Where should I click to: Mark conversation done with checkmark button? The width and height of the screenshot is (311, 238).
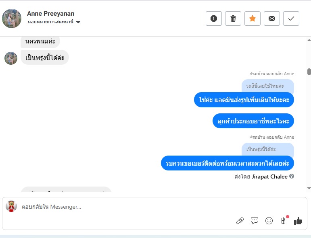pyautogui.click(x=291, y=18)
